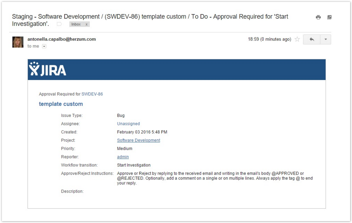Click the importance marker next to the subject
352x223 pixels.
pyautogui.click(x=59, y=24)
